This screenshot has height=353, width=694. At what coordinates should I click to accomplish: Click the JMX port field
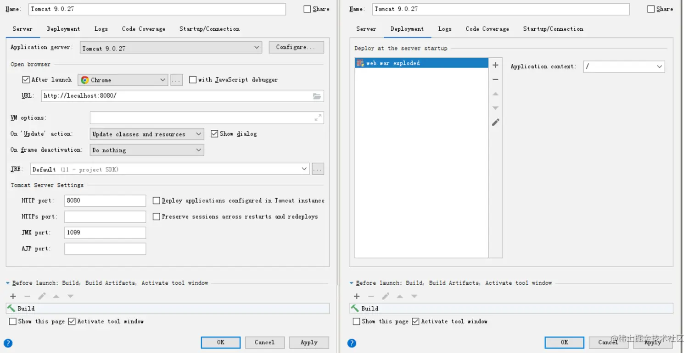pyautogui.click(x=105, y=232)
